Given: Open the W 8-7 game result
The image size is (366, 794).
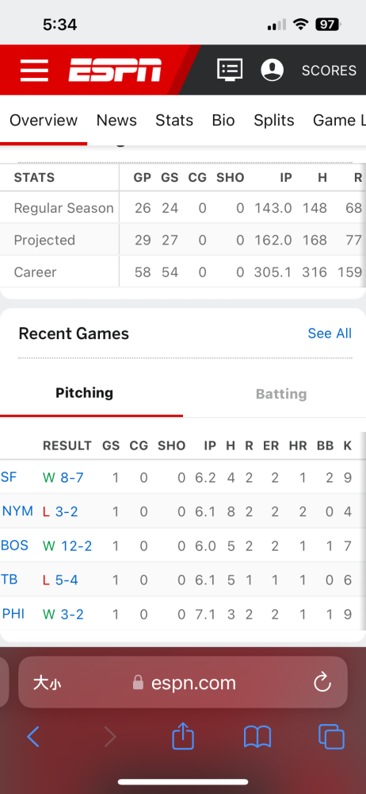Looking at the screenshot, I should 63,477.
